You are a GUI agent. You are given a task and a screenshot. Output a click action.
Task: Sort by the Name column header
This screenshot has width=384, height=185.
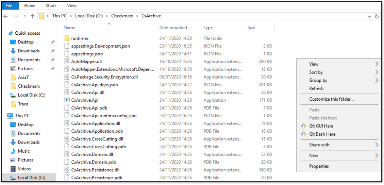click(69, 28)
